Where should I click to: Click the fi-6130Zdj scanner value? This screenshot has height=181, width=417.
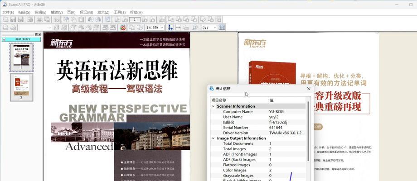pyautogui.click(x=278, y=122)
